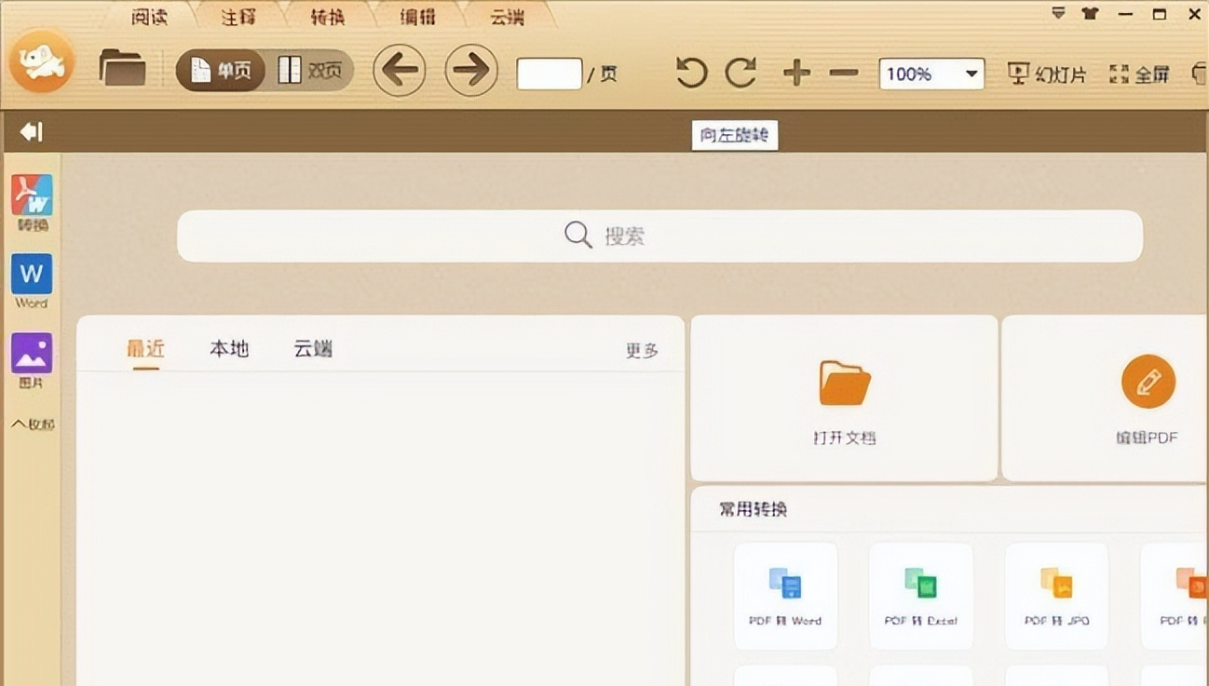Open the 100% zoom level dropdown
This screenshot has height=686, width=1209.
[971, 74]
